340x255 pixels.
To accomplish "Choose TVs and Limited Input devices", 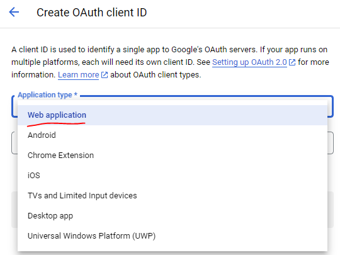I will pos(173,196).
